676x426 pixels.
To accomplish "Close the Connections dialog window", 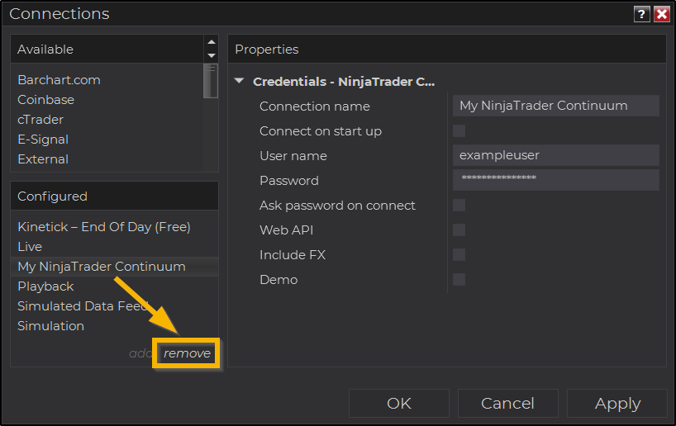I will (x=661, y=14).
